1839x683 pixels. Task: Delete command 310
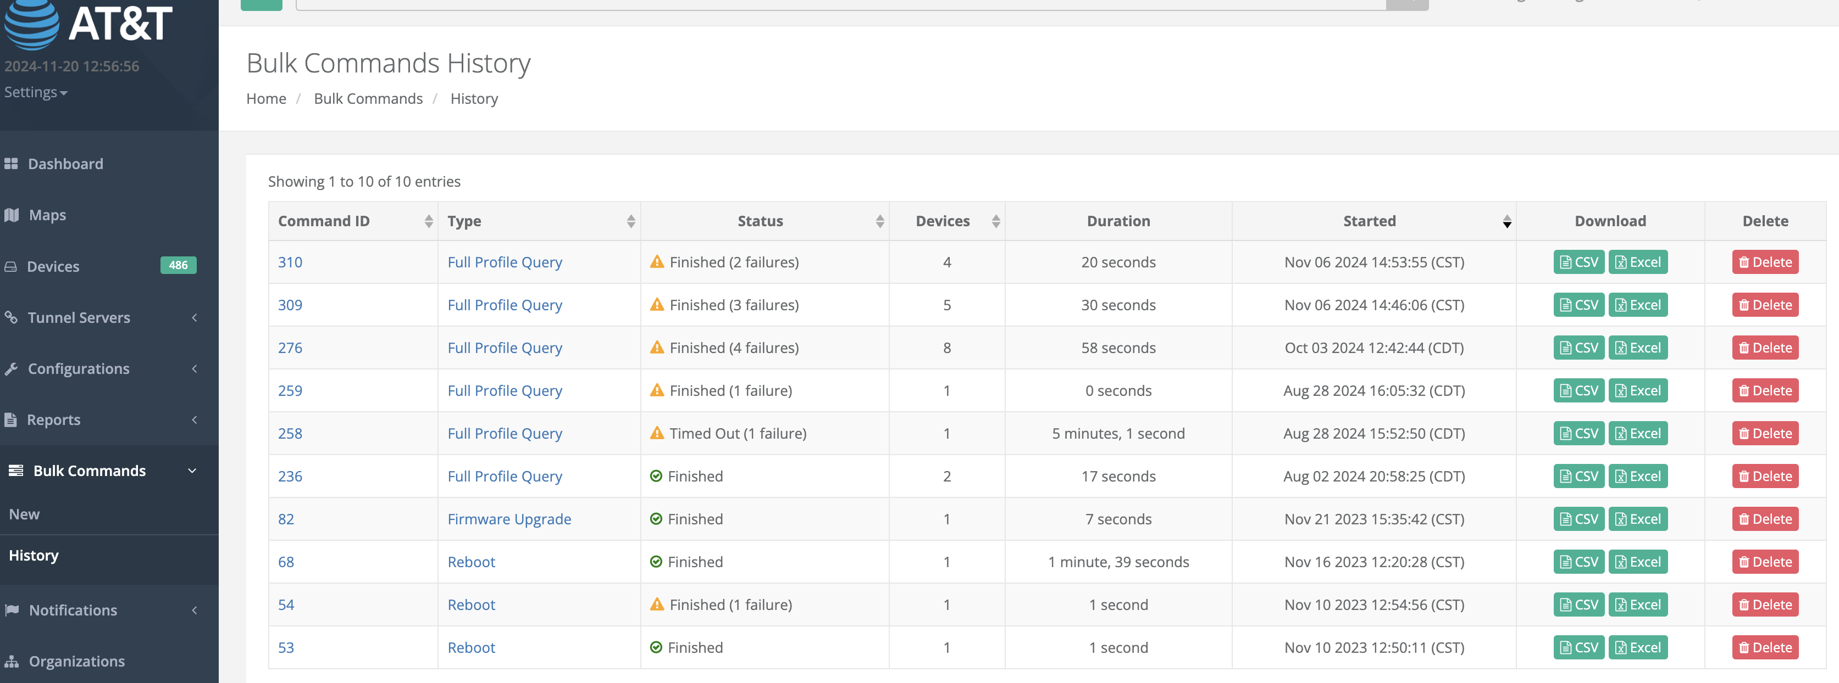1765,262
